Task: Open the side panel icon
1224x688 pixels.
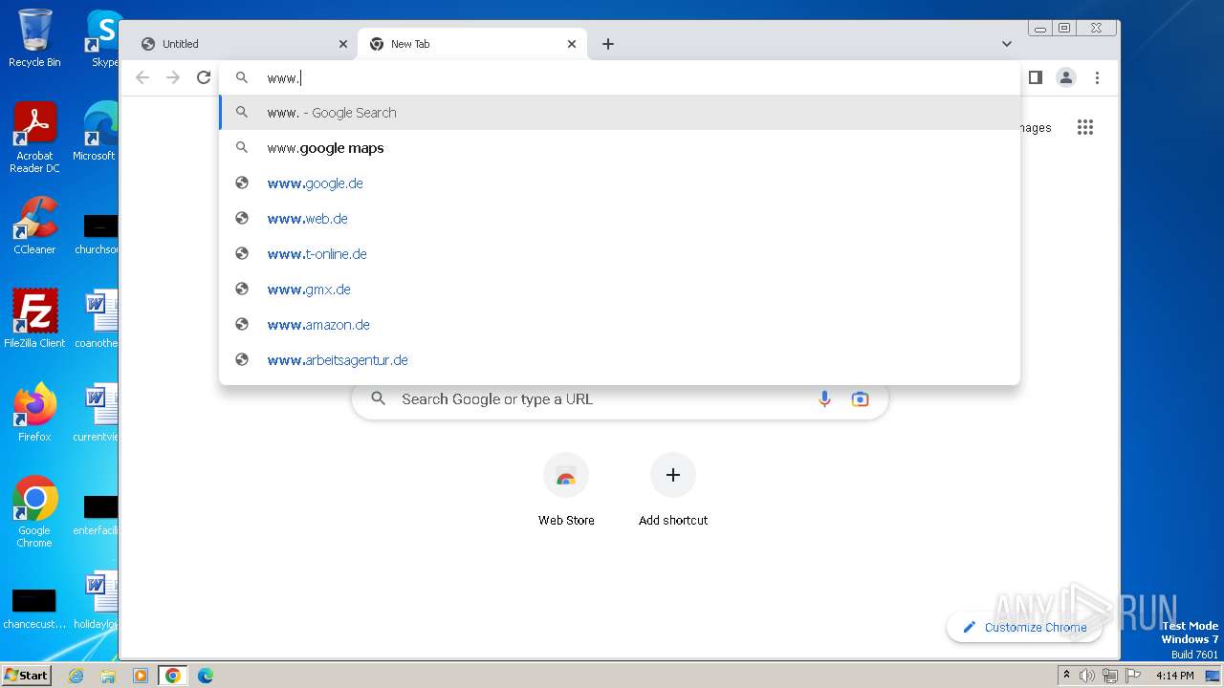Action: 1035,77
